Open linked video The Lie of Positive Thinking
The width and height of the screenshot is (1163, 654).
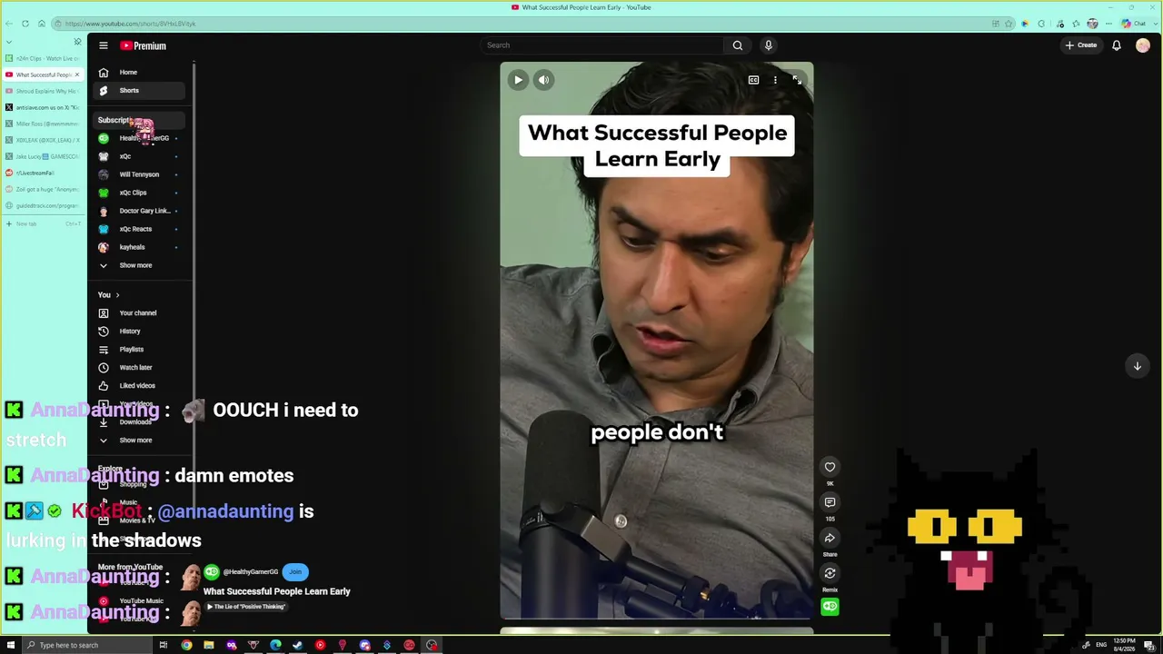246,607
